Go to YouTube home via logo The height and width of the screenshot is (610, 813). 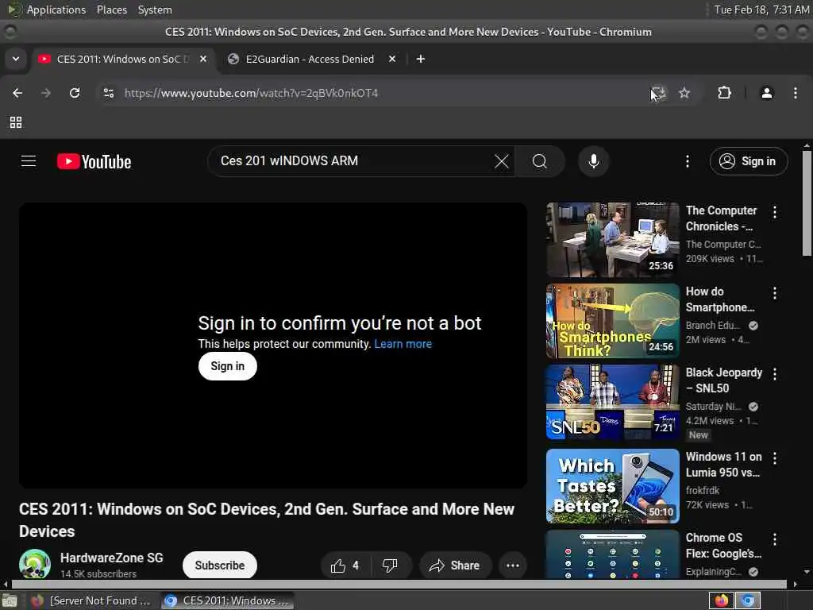click(x=94, y=162)
